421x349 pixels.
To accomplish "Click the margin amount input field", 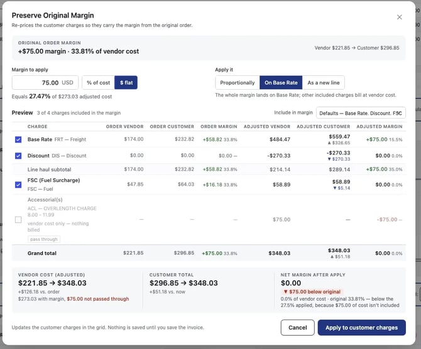I will point(45,83).
